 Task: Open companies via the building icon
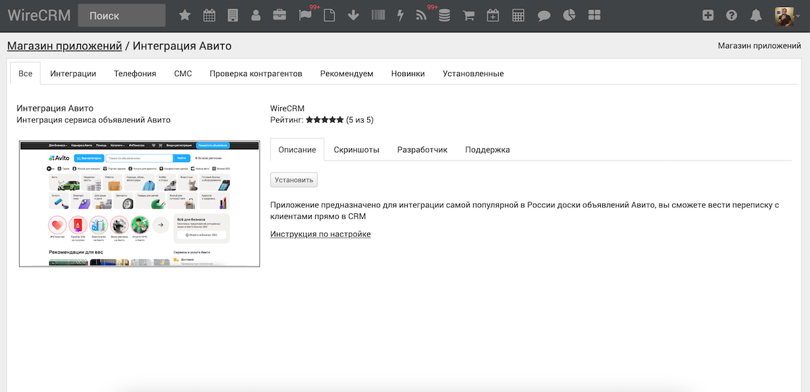click(232, 16)
